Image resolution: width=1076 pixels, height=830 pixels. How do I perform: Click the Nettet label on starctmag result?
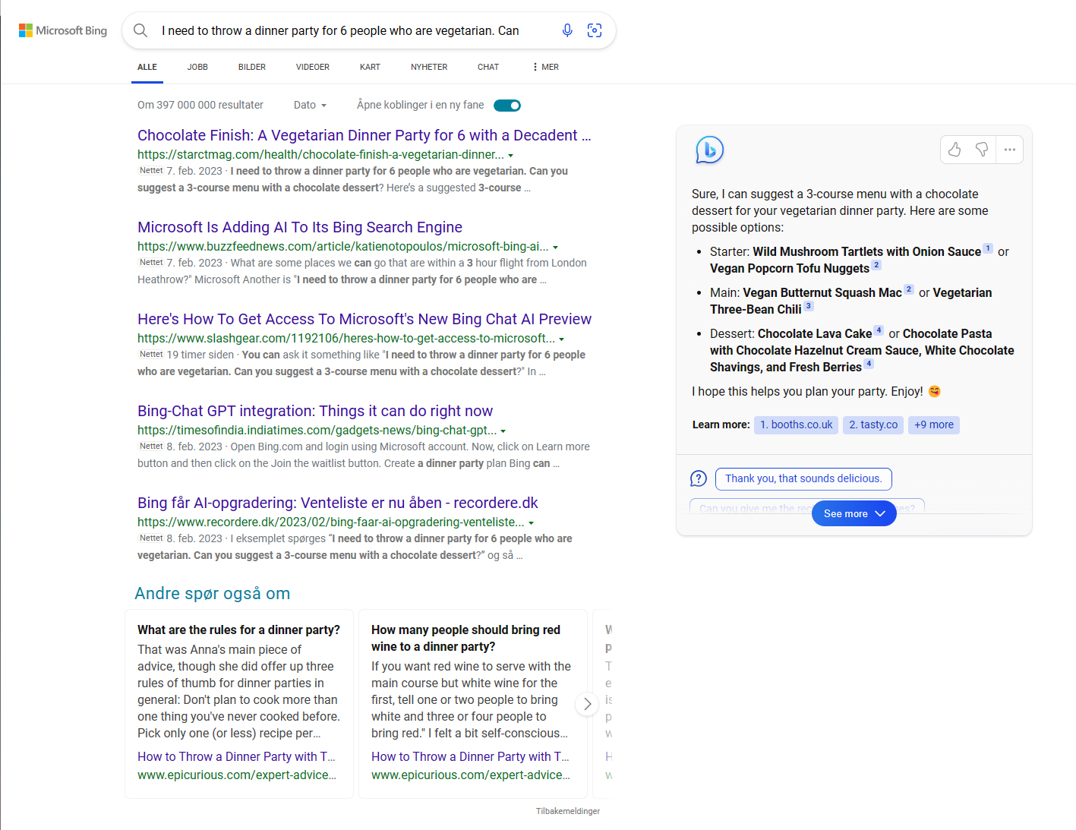151,171
